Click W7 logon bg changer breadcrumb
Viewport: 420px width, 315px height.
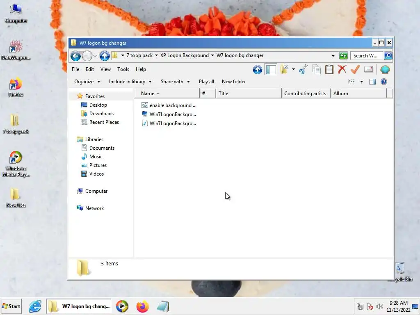240,55
